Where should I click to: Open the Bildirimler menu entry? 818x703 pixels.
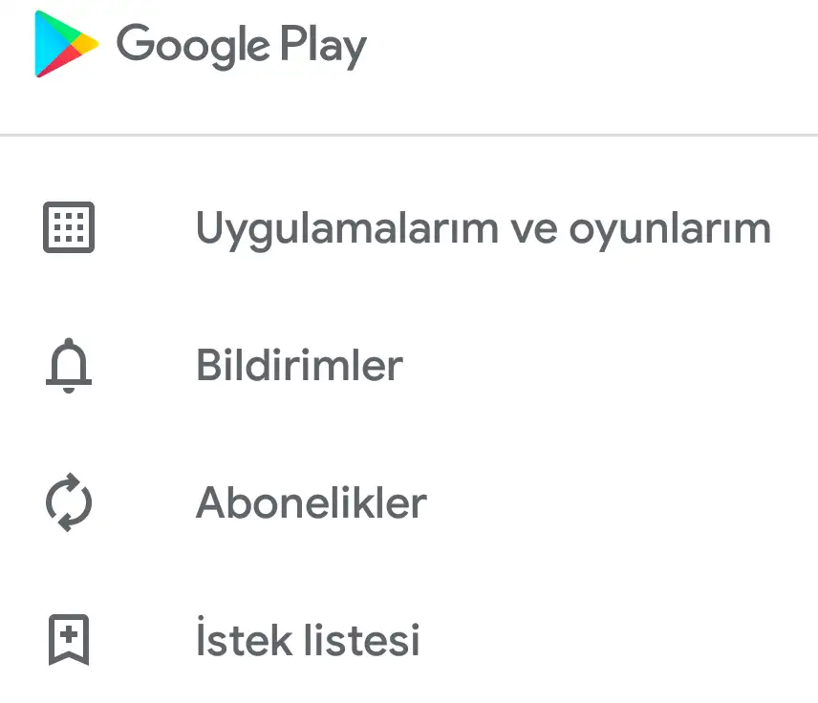pos(299,366)
